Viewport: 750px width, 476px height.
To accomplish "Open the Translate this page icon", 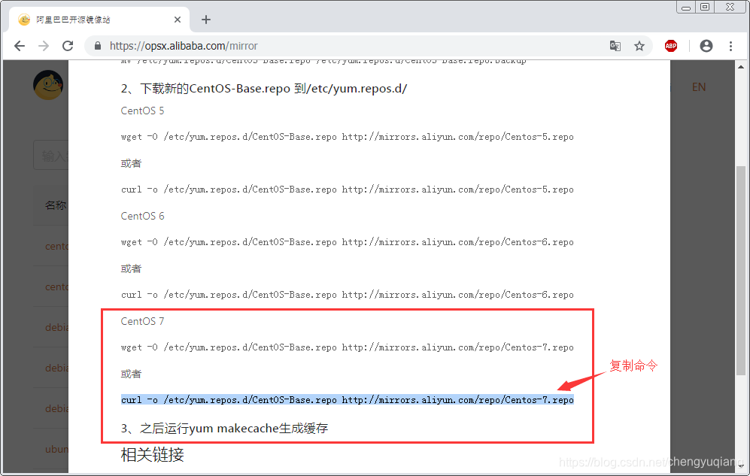I will pyautogui.click(x=615, y=46).
